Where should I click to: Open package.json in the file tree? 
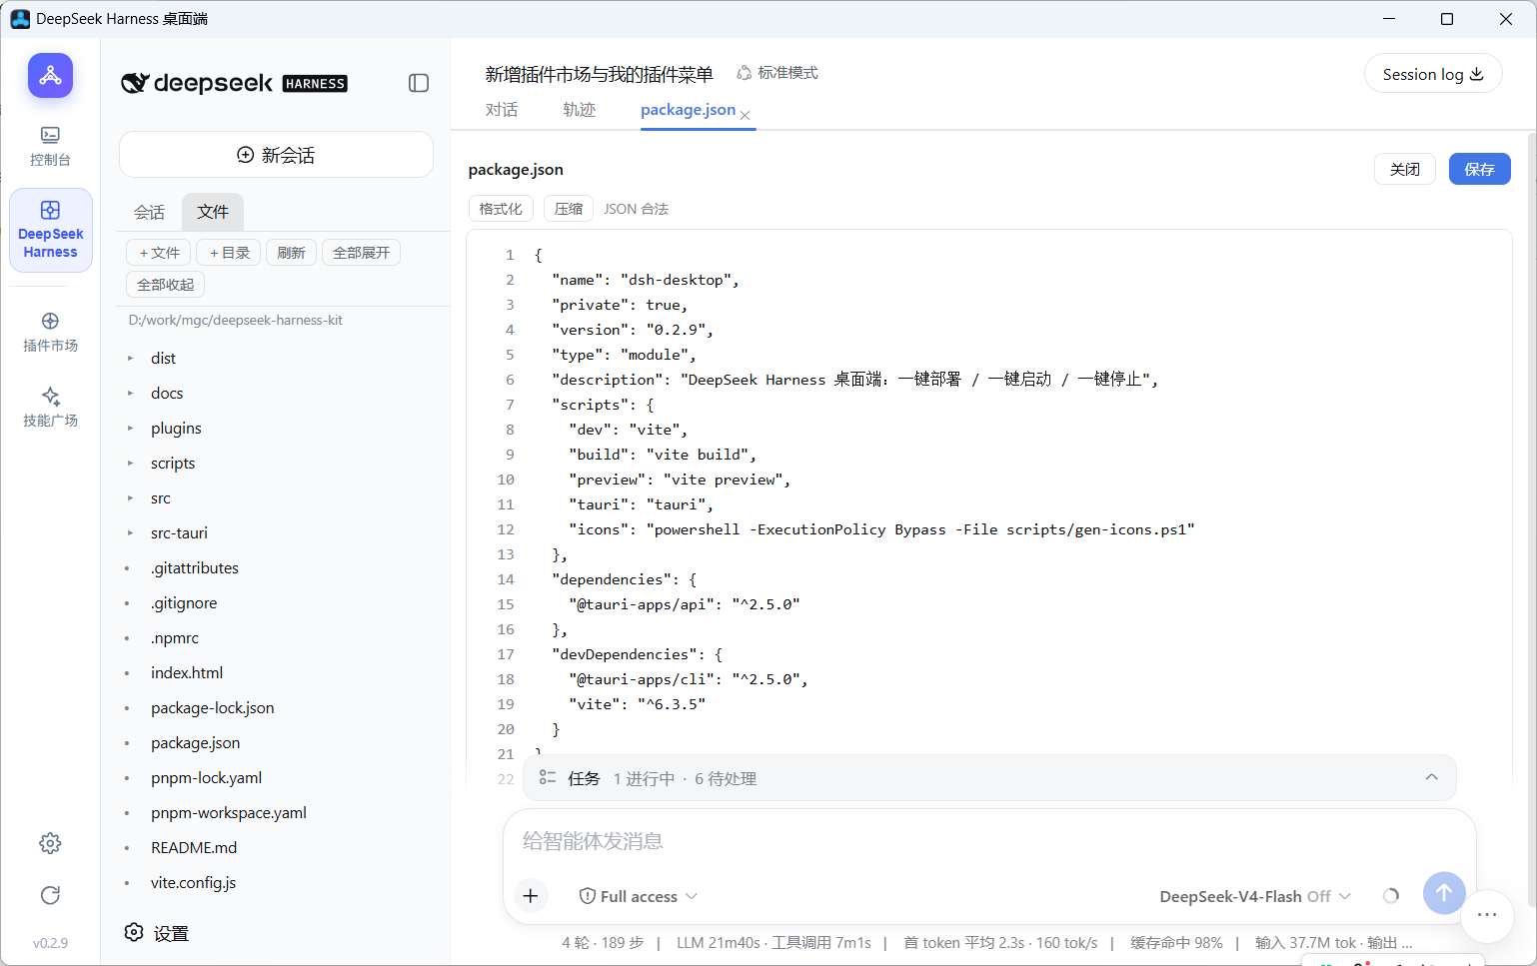[196, 742]
